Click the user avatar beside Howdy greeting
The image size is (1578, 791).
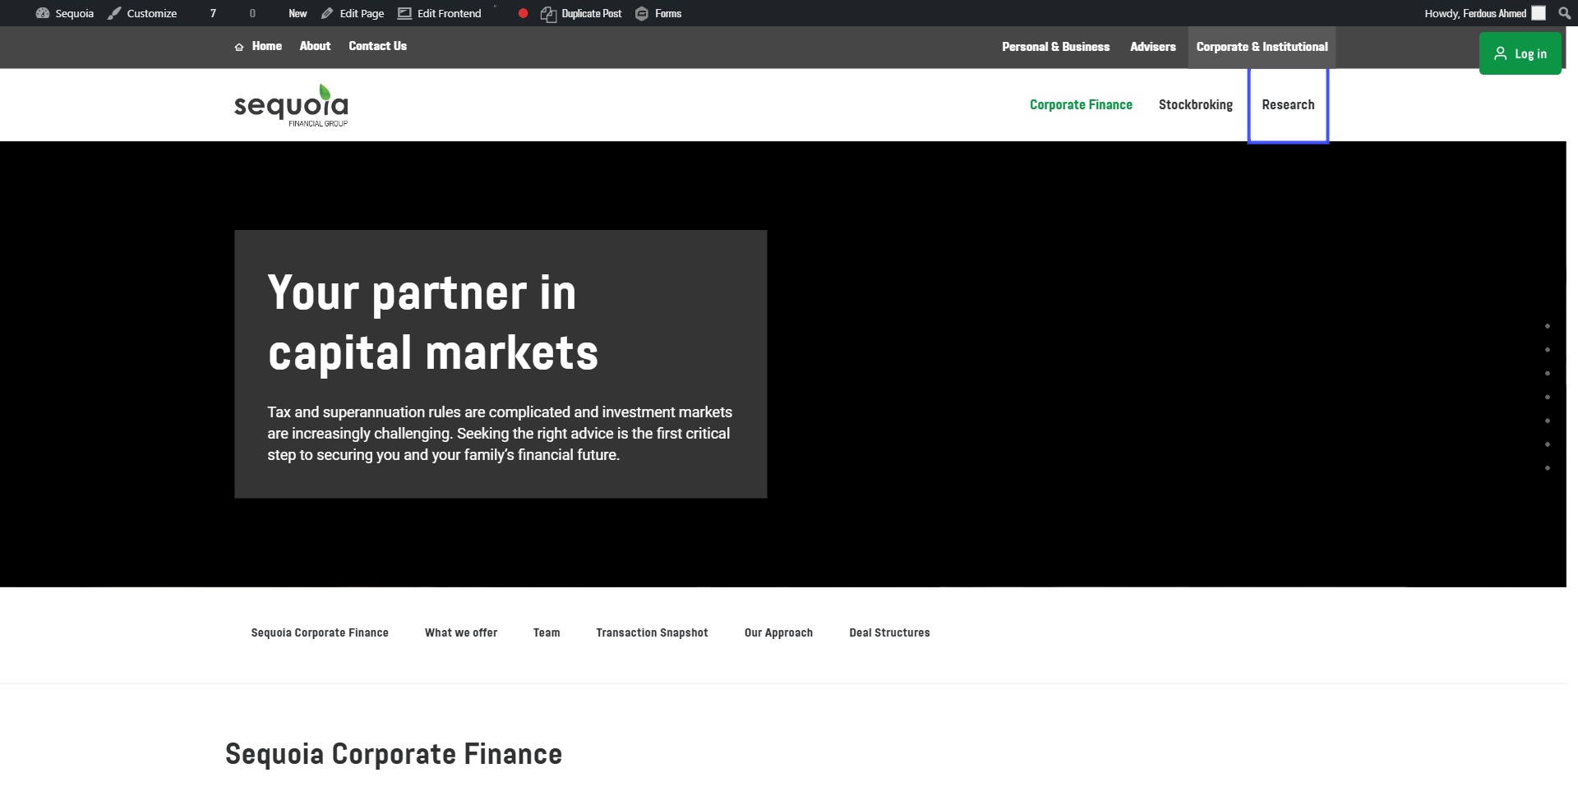1539,13
